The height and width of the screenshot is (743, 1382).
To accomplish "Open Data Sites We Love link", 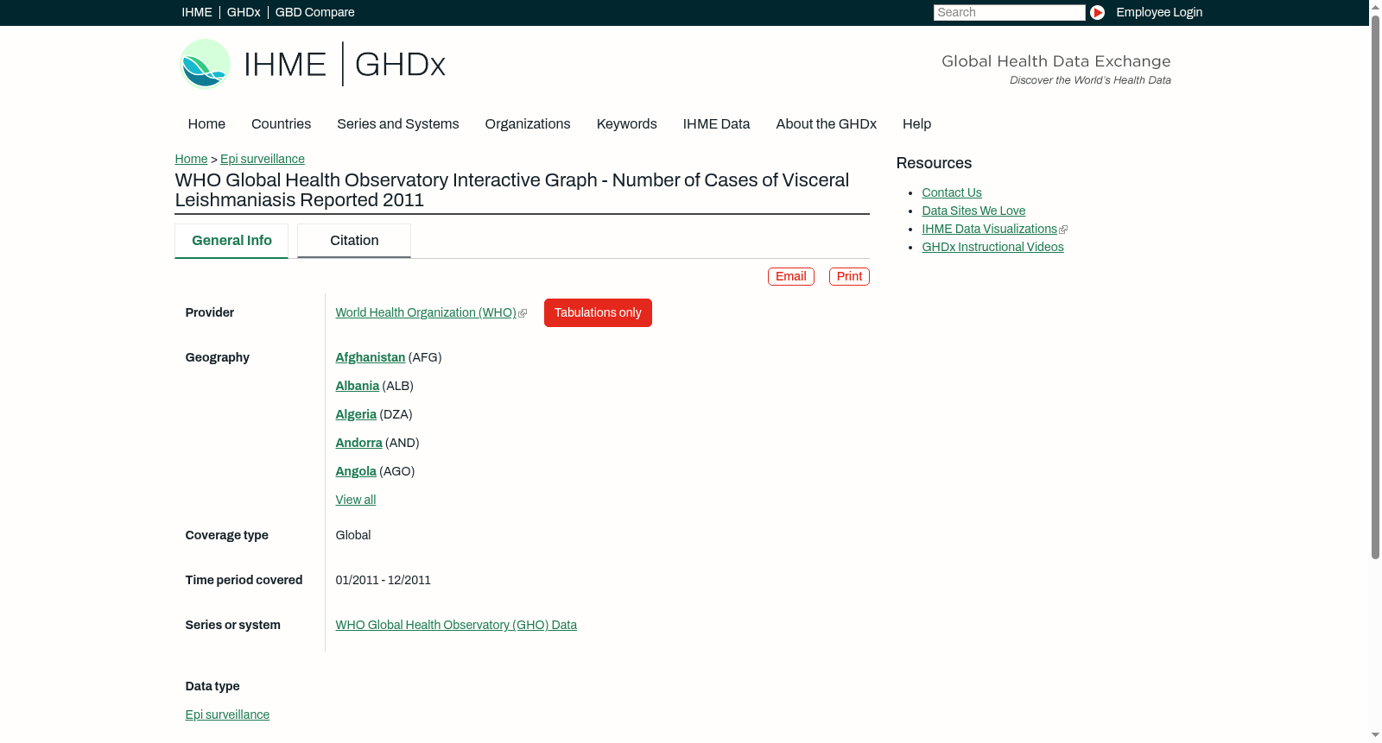I will (973, 211).
